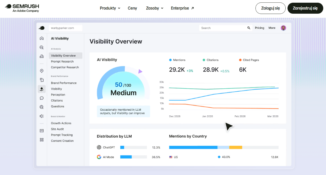The width and height of the screenshot is (326, 175).
Task: Click the warbyparker.com domain field
Action: pos(65,28)
